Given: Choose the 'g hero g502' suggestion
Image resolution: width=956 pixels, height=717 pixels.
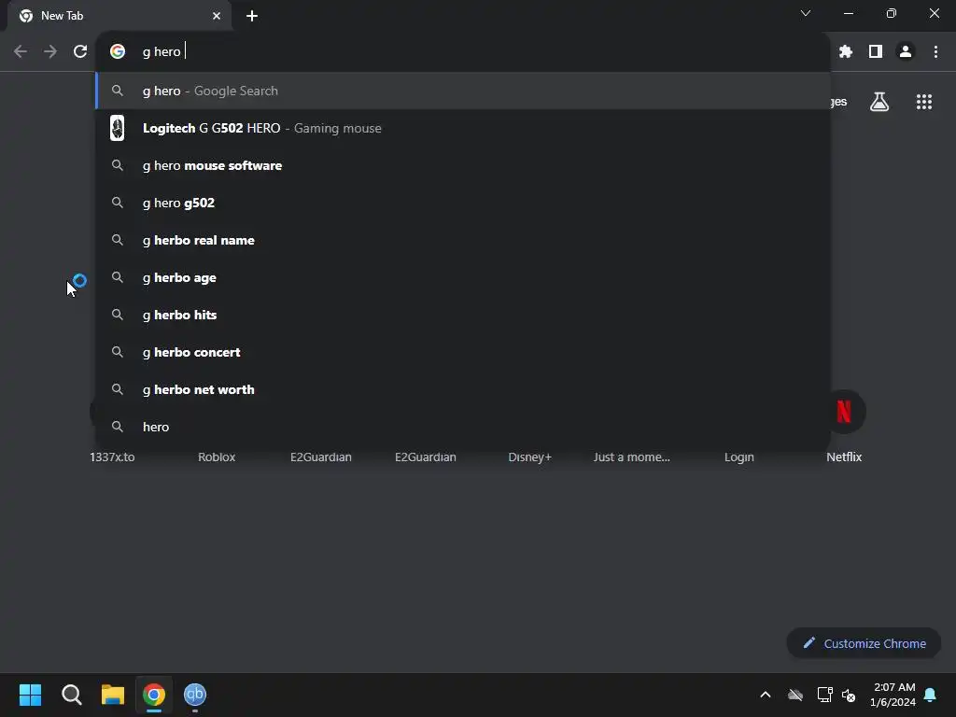Looking at the screenshot, I should pos(463,203).
